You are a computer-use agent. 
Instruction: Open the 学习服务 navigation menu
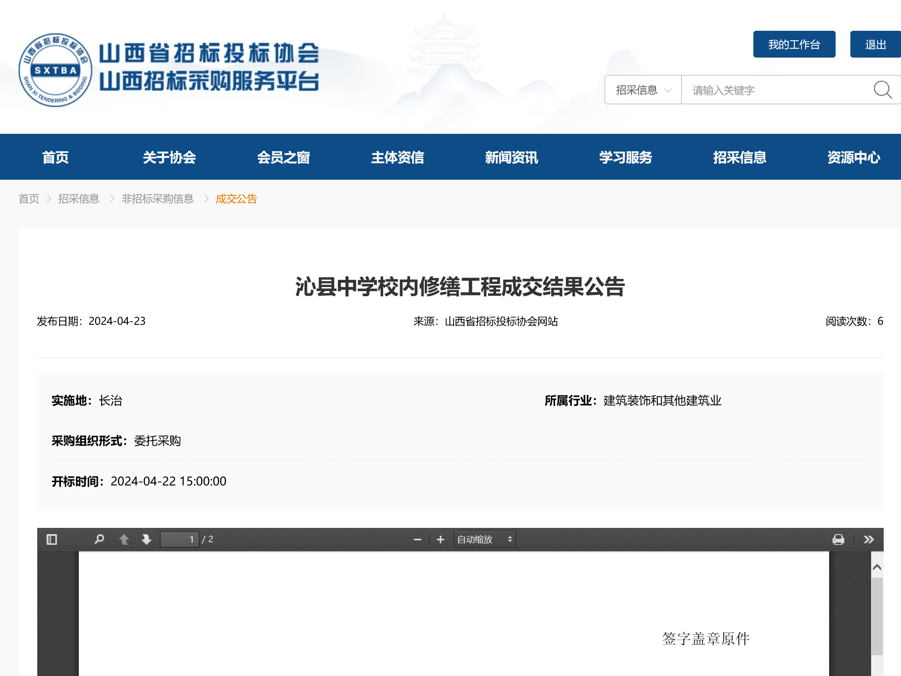pyautogui.click(x=625, y=157)
